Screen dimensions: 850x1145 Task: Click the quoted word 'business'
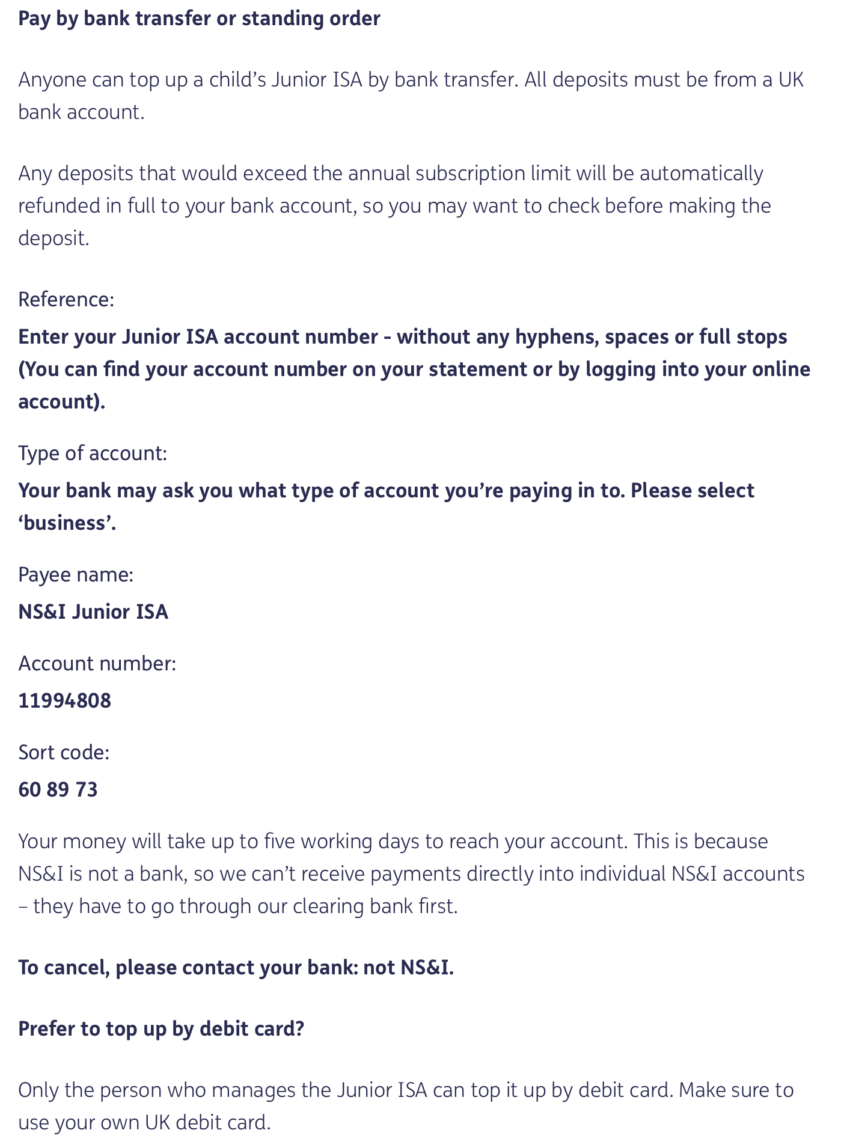pyautogui.click(x=67, y=523)
